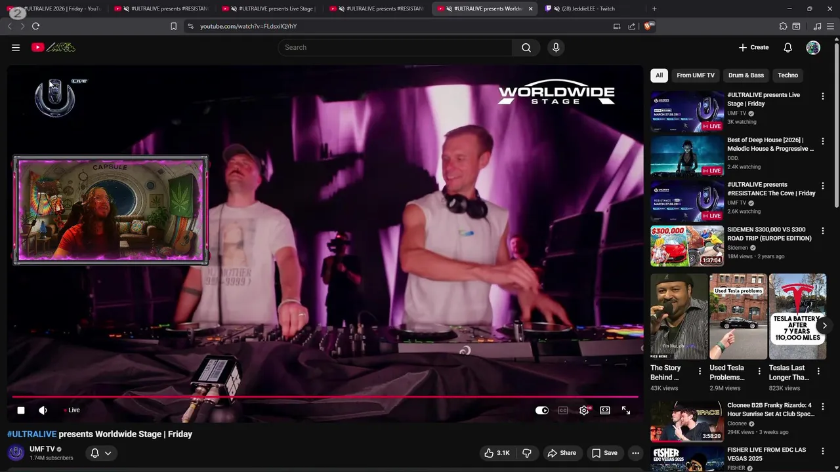The width and height of the screenshot is (840, 472).
Task: Open the Brave Shields icon
Action: coord(648,26)
